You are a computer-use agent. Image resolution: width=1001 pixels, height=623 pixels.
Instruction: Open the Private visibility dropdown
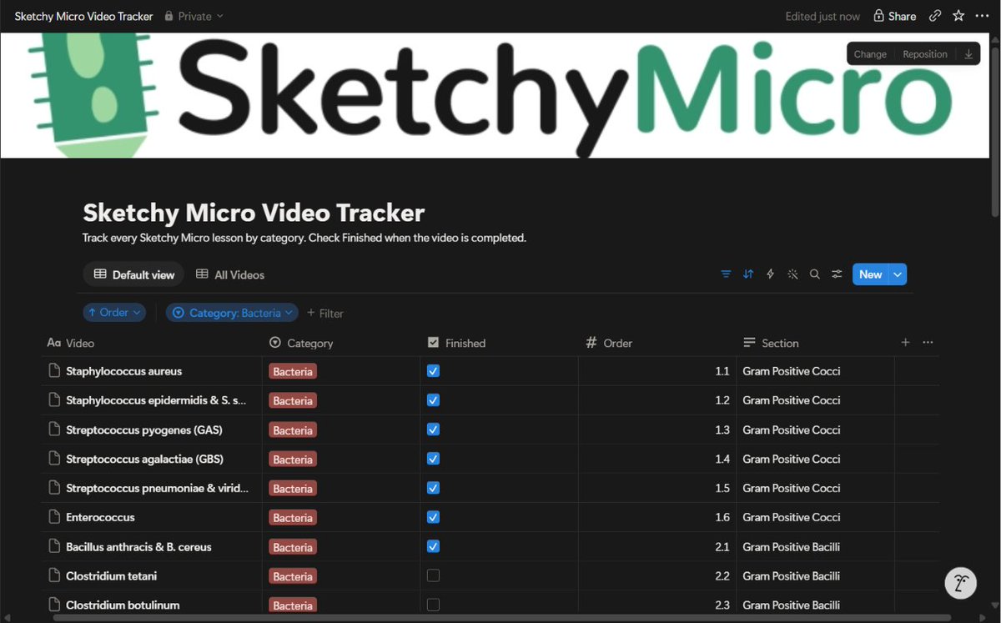pos(194,16)
